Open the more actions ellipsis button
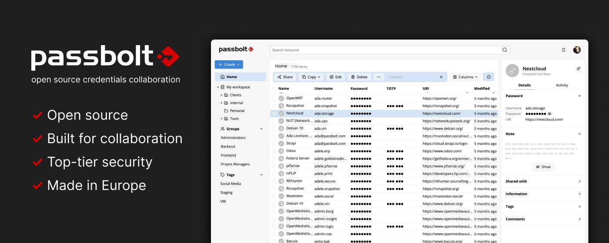Image resolution: width=609 pixels, height=243 pixels. 378,77
